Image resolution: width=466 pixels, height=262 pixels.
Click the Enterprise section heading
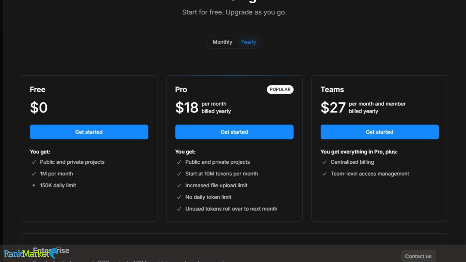(51, 250)
